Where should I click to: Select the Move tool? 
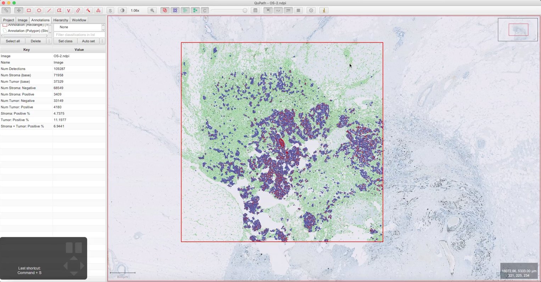tap(19, 10)
